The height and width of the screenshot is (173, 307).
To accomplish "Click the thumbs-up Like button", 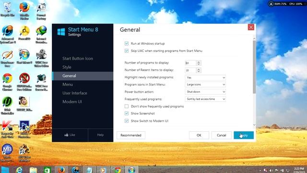I will point(70,135).
